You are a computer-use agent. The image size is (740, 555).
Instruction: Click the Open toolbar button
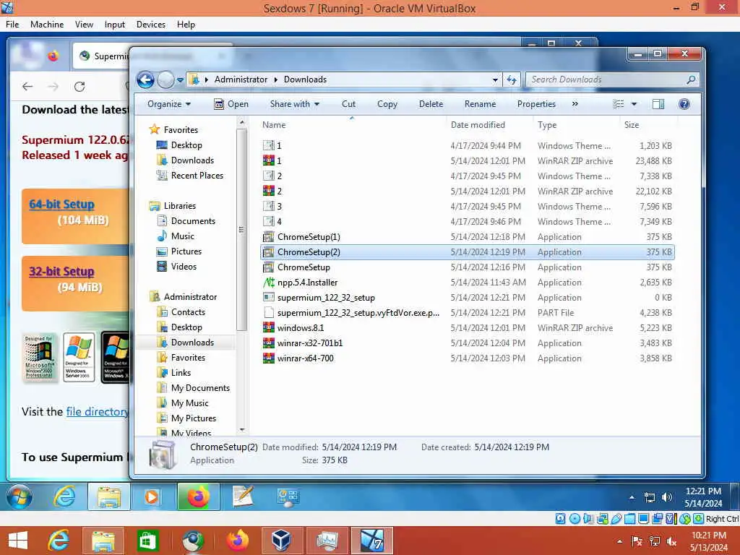(231, 104)
